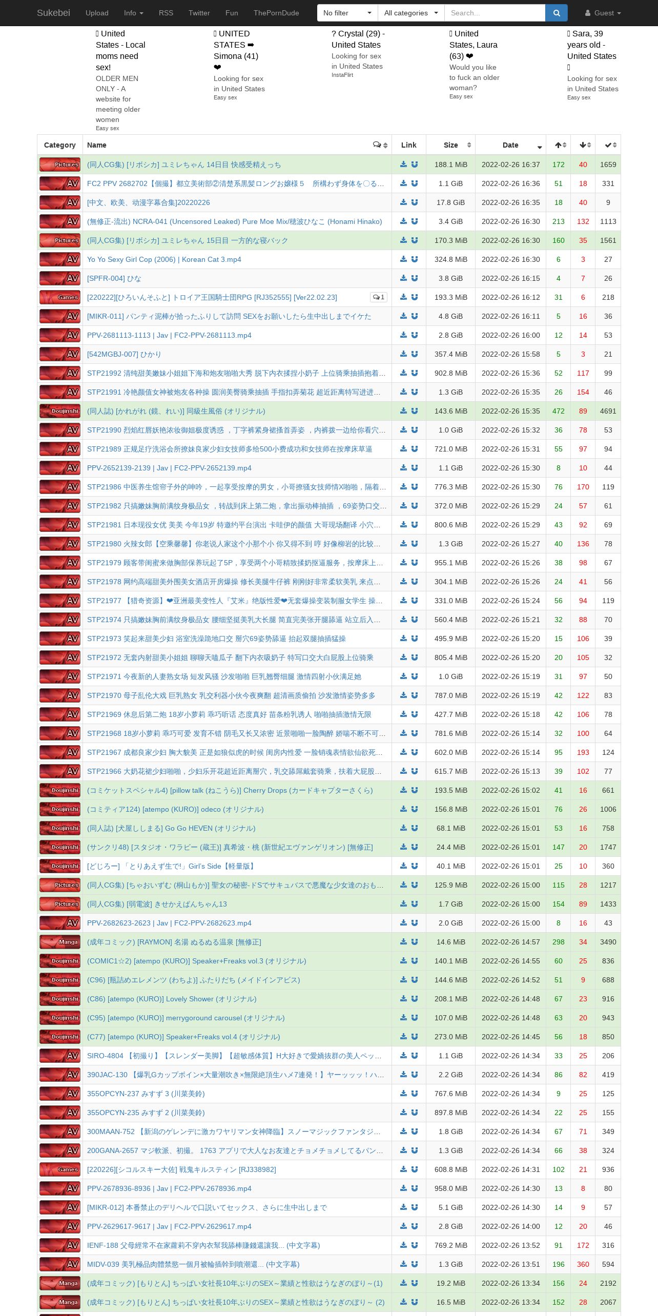Image resolution: width=658 pixels, height=1316 pixels.
Task: Download torrent for 300MAAN-752 row
Action: pos(403,1132)
